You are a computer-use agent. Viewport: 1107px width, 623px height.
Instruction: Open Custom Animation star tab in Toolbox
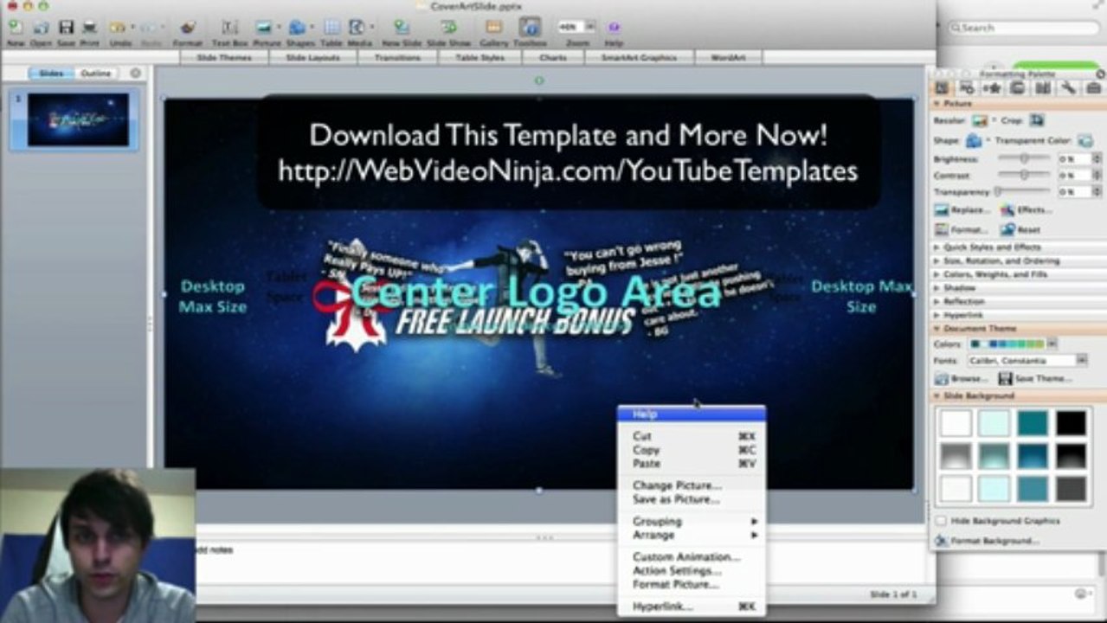tap(993, 88)
